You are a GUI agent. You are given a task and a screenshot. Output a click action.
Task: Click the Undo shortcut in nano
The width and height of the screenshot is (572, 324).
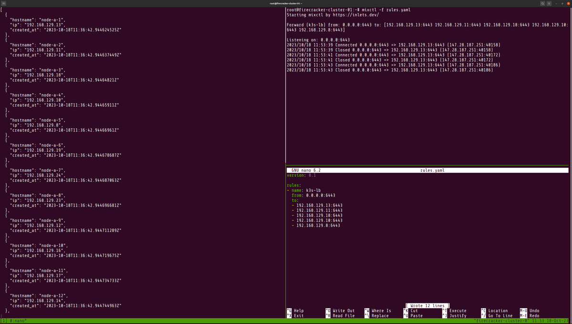click(530, 311)
